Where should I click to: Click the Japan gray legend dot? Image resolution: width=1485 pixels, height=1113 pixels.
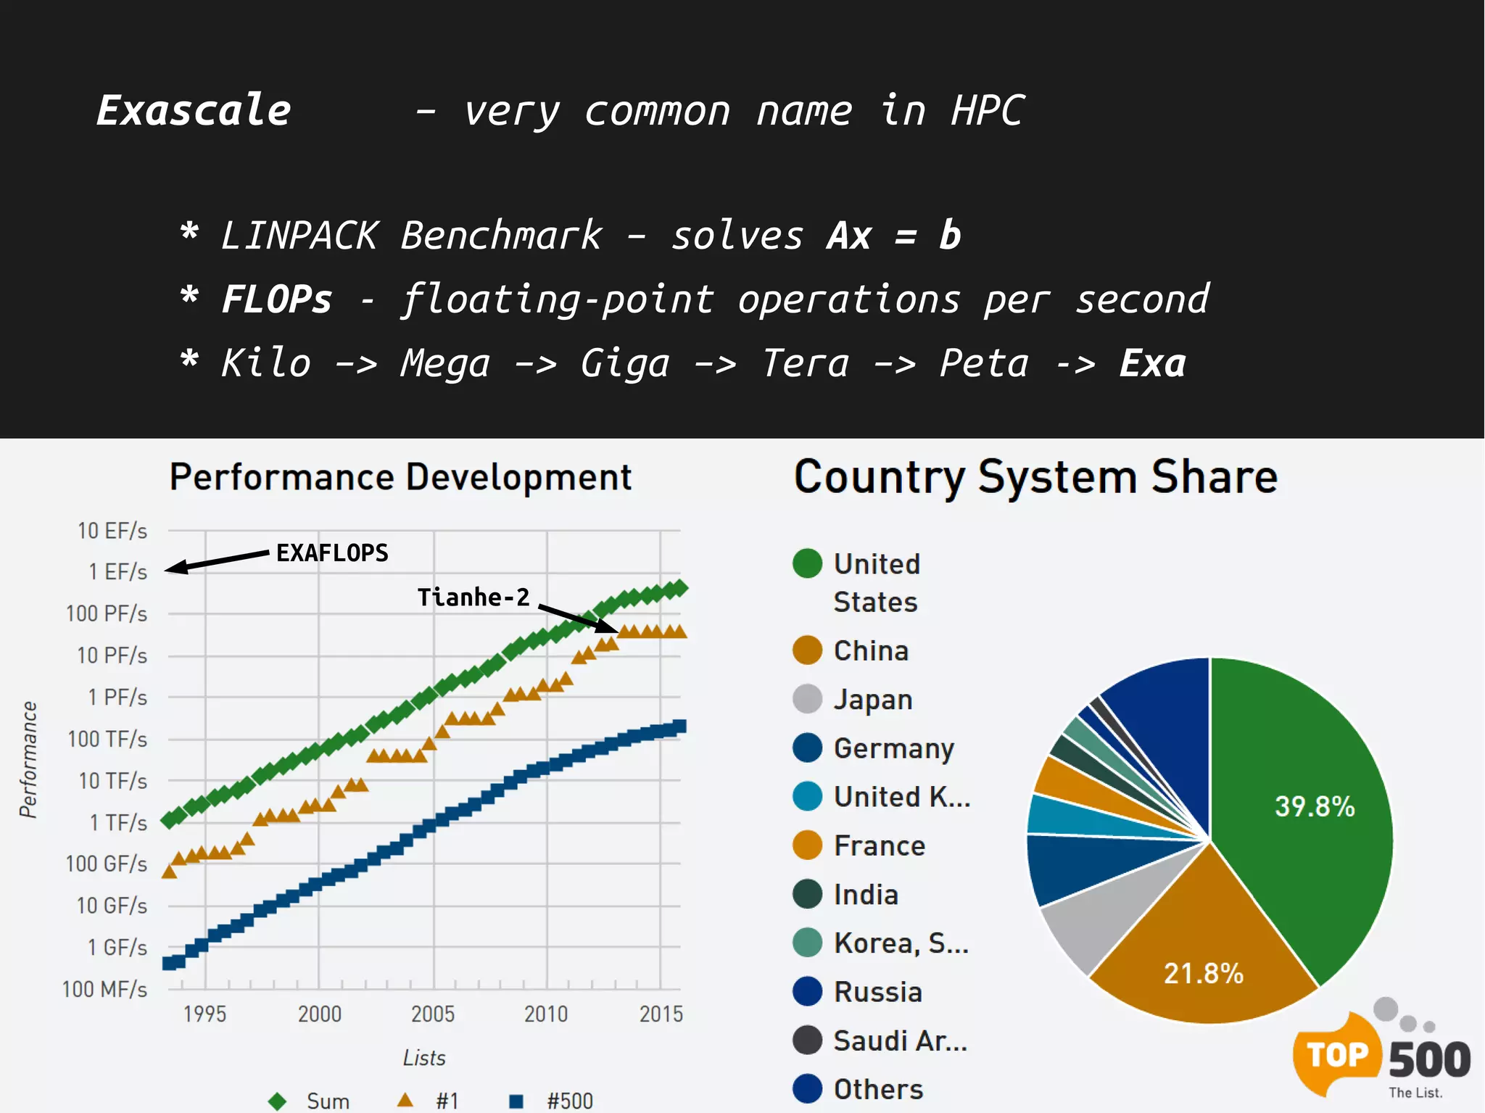pos(807,699)
